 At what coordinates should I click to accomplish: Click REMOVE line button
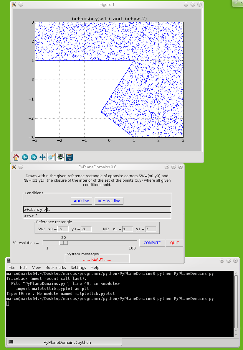(109, 201)
